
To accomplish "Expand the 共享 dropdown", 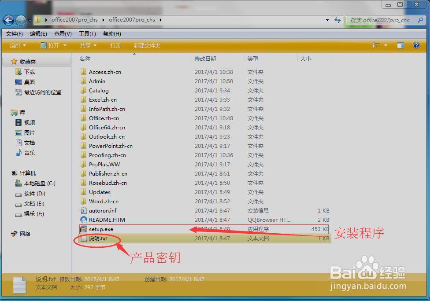I will (88, 45).
